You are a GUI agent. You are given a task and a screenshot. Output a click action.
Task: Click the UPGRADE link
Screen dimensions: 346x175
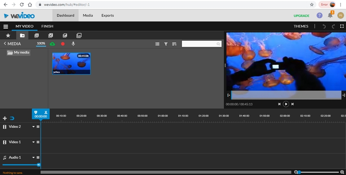point(301,16)
